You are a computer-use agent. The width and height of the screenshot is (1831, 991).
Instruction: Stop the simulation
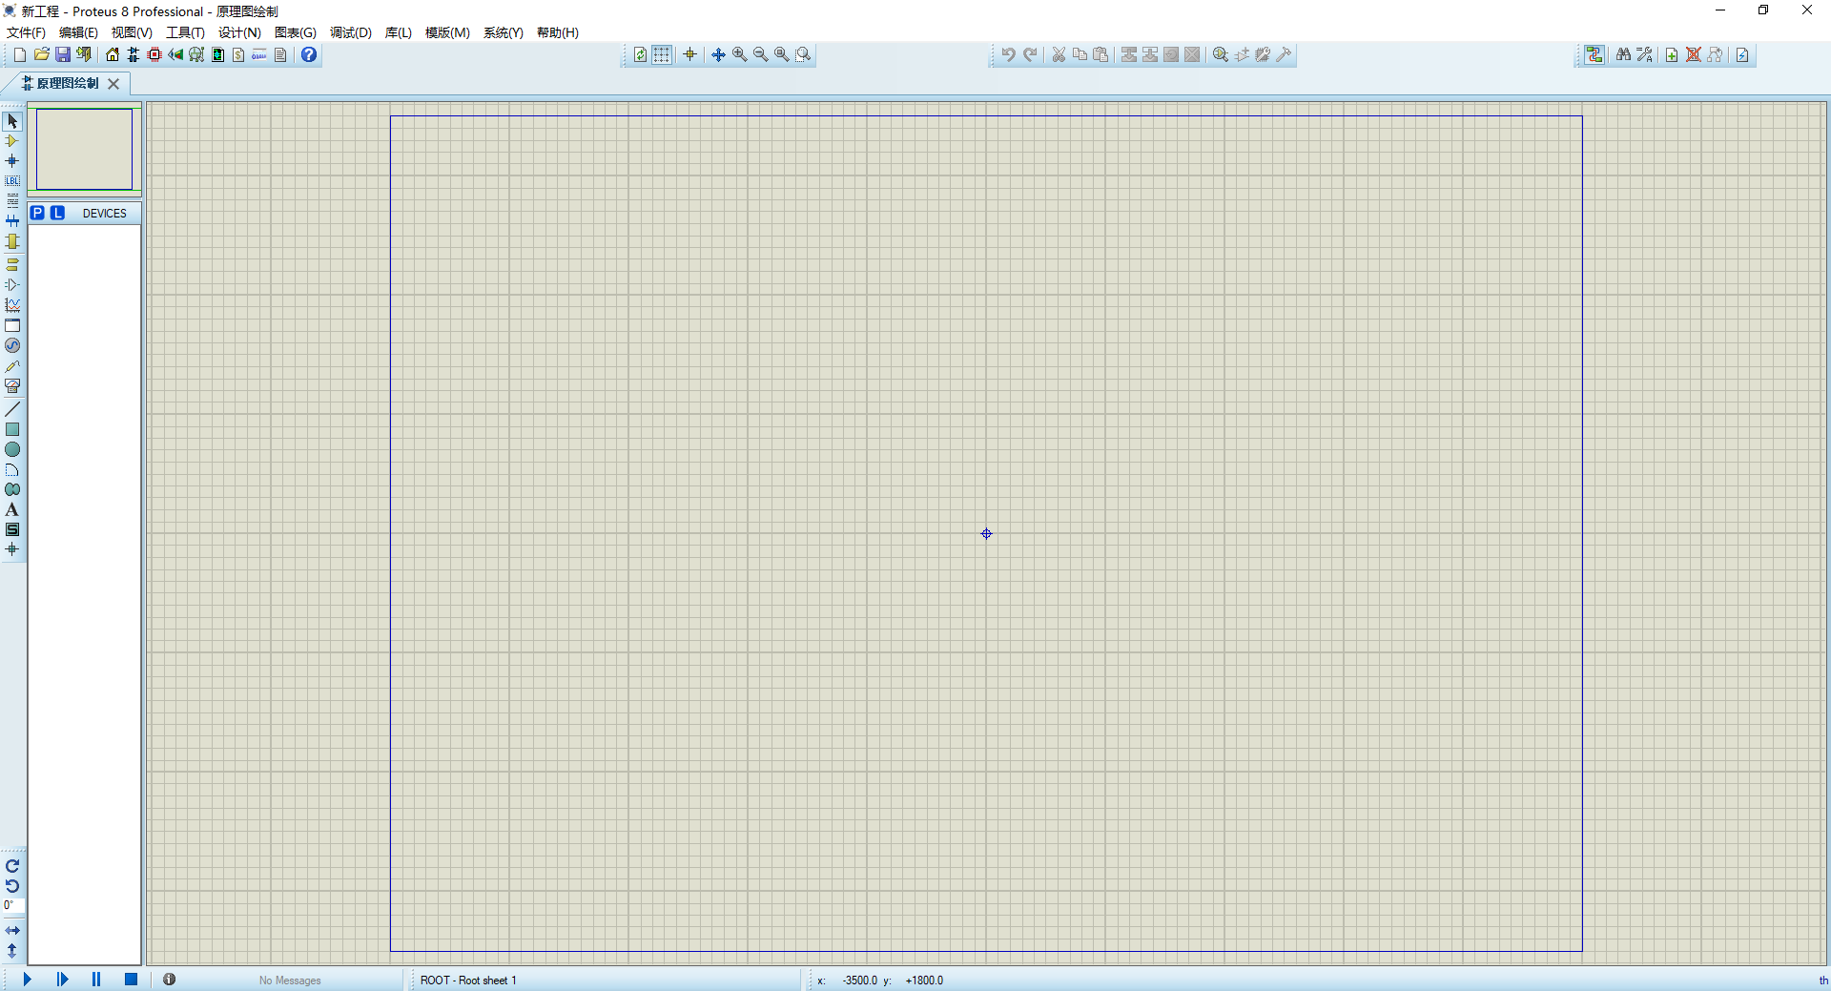click(x=132, y=979)
